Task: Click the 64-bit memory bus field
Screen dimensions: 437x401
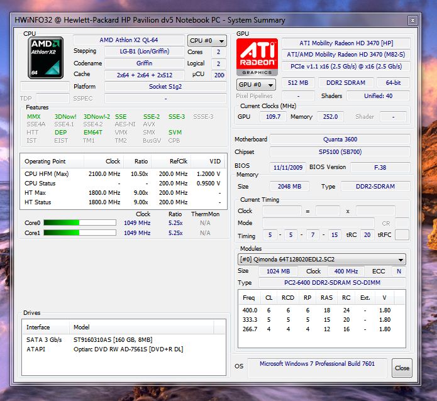Action: (x=393, y=83)
